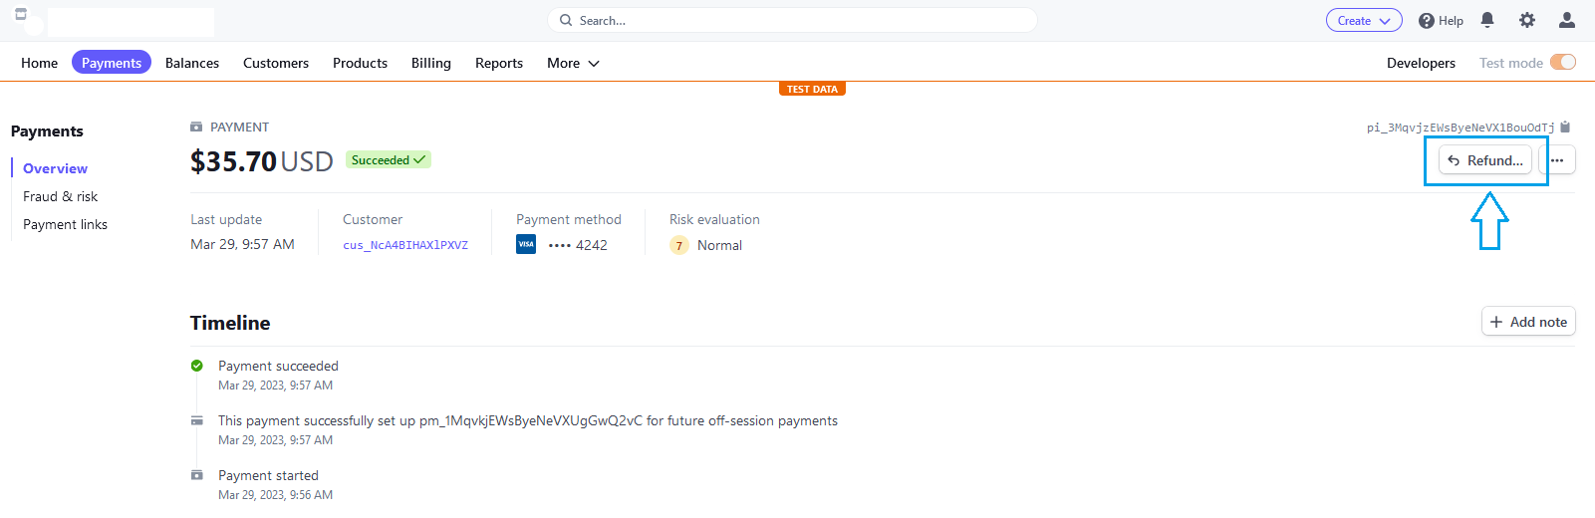Copy payment ID with clipboard icon

[1565, 127]
